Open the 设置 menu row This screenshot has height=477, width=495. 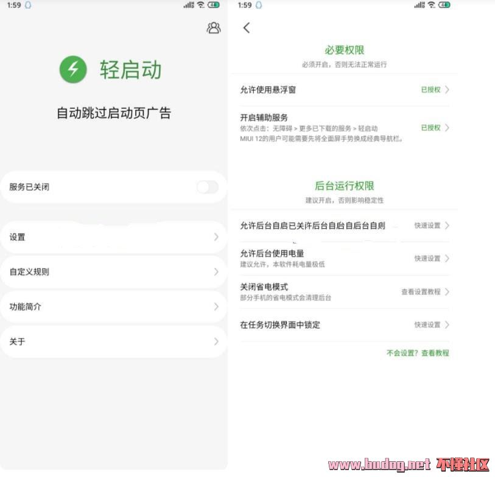114,237
